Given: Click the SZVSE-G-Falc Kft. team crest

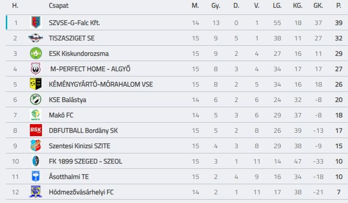Looking at the screenshot, I should click(36, 23).
